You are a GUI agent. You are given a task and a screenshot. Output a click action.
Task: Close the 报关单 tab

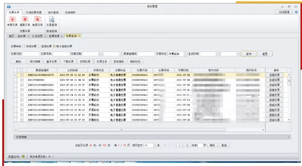tap(28, 36)
